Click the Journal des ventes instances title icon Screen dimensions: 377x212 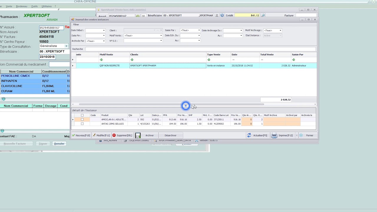[x=73, y=19]
